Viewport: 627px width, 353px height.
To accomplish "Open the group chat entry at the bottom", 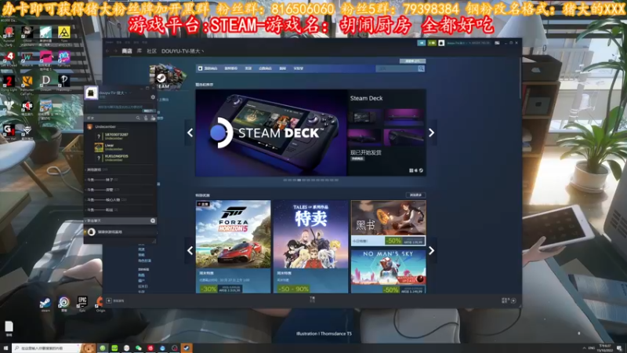I will click(120, 231).
